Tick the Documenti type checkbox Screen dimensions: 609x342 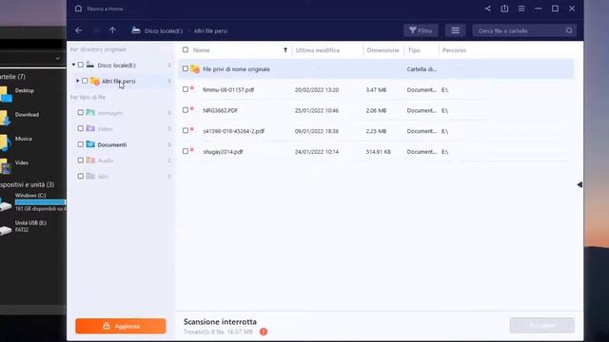(x=80, y=144)
